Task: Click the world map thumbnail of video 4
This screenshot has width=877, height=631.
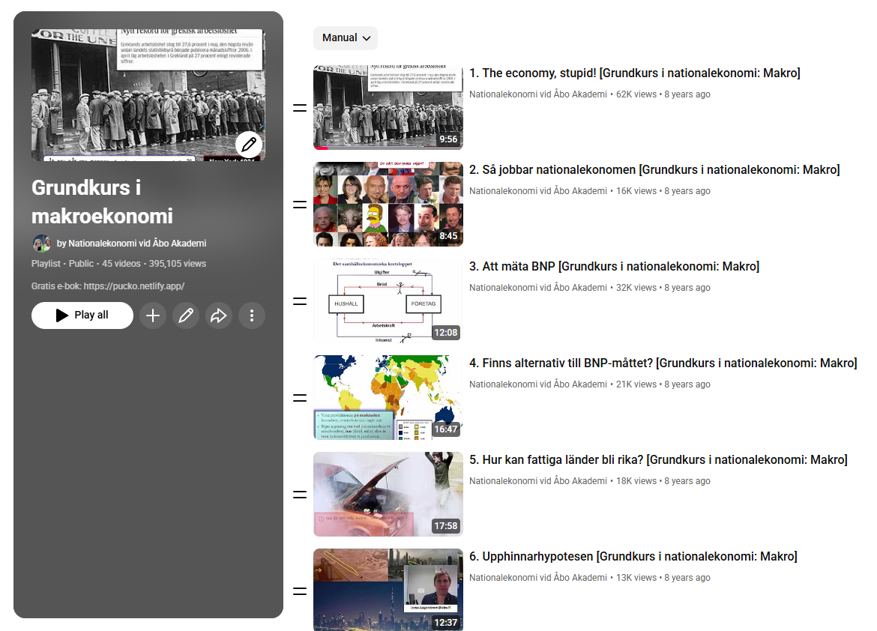Action: [x=388, y=397]
